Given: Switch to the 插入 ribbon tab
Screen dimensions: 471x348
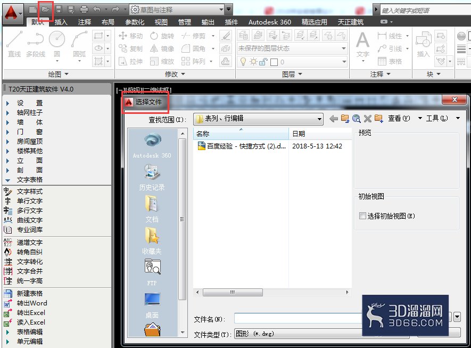Looking at the screenshot, I should [x=61, y=22].
